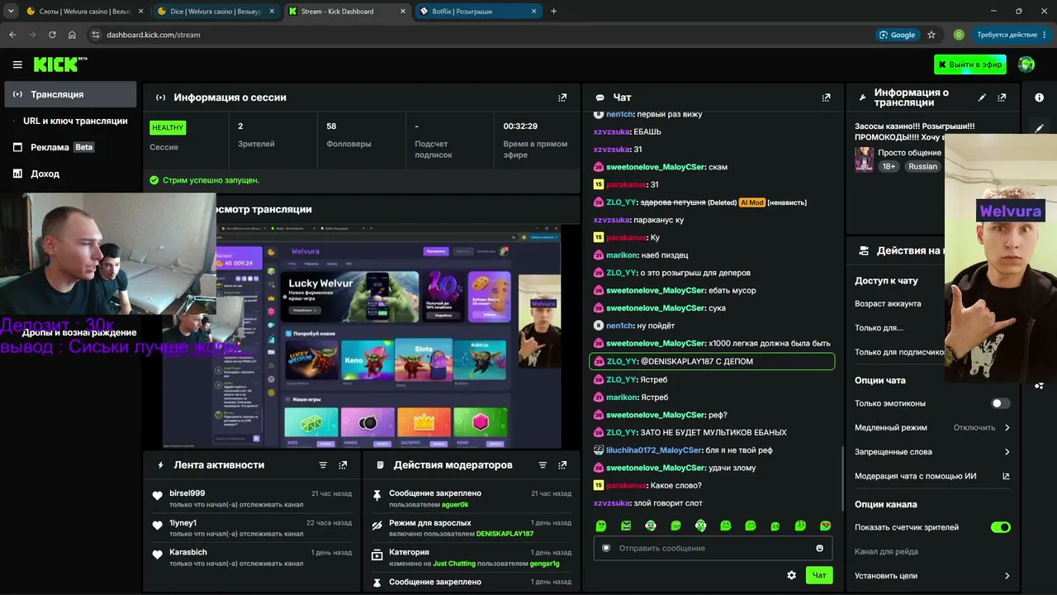Image resolution: width=1057 pixels, height=595 pixels.
Task: Open the hamburger menu beside the Kick logo
Action: (17, 64)
